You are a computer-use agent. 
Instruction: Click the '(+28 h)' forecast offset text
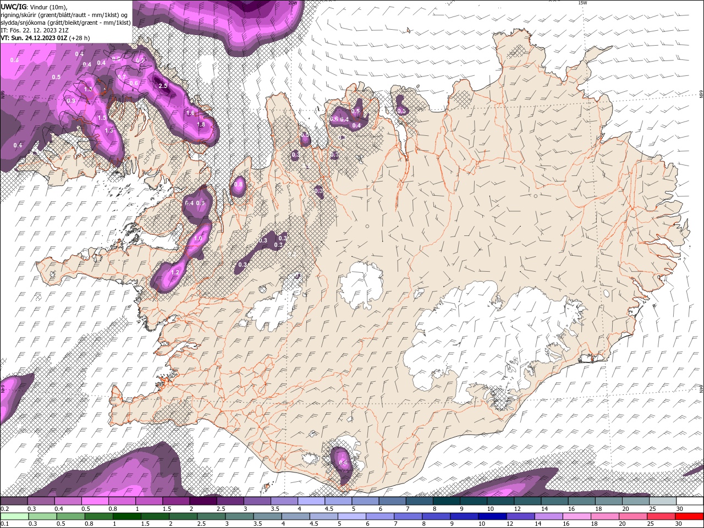pyautogui.click(x=80, y=38)
